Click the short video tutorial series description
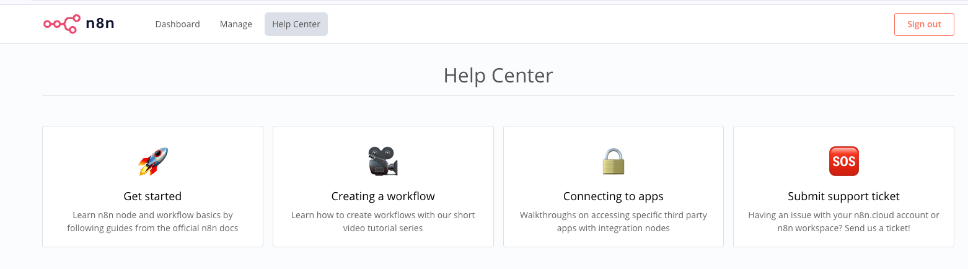 [383, 221]
